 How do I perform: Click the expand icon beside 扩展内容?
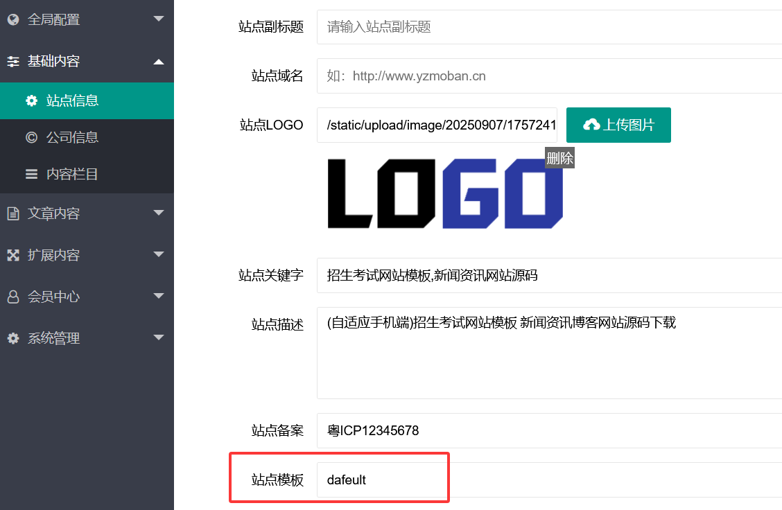pos(13,255)
